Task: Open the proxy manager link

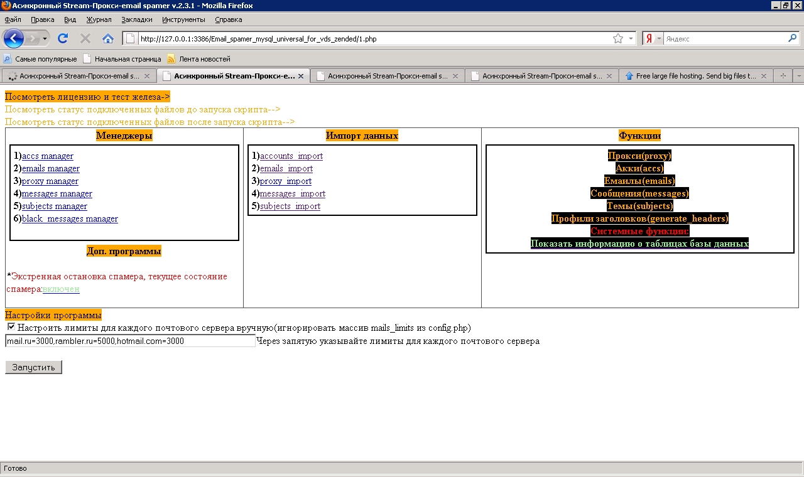Action: [x=50, y=181]
